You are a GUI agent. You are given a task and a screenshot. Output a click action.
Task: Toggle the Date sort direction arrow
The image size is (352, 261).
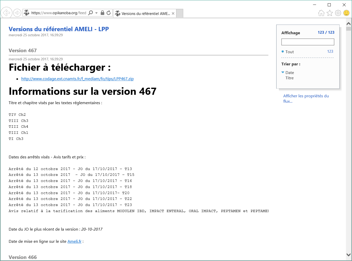point(283,72)
